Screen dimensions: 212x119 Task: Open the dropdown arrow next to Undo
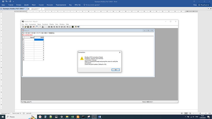(x=8, y=2)
